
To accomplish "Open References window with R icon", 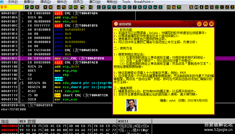I will (150, 7).
